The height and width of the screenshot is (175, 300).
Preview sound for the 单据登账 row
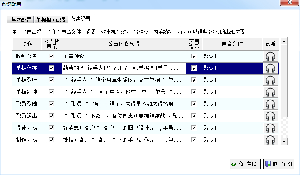click(x=271, y=80)
